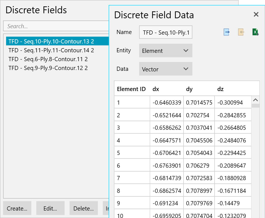Click Element ID cell 8

coord(132,191)
